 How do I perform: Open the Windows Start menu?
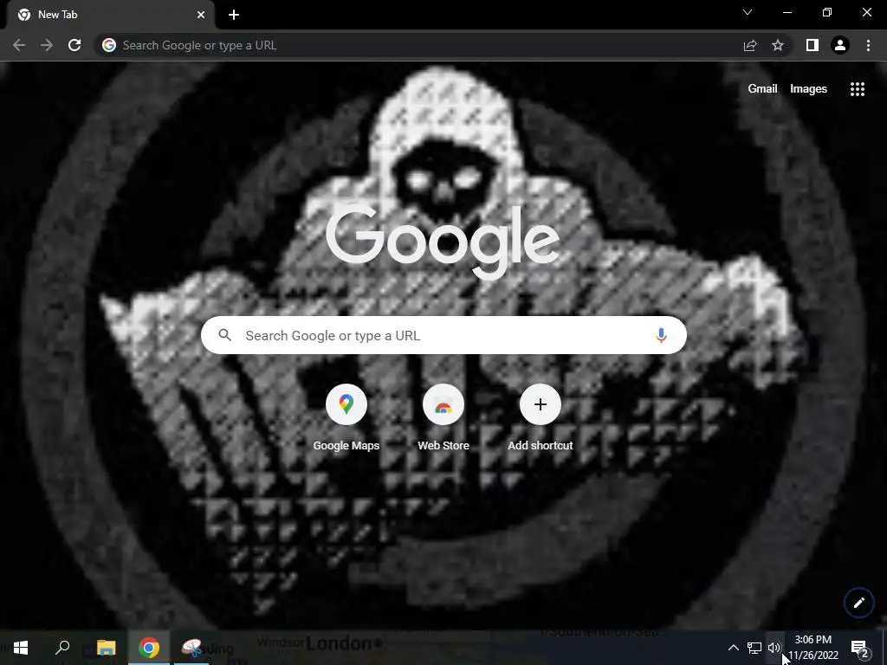21,648
